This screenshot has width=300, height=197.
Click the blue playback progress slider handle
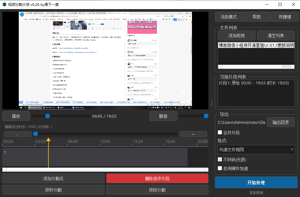click(x=47, y=116)
